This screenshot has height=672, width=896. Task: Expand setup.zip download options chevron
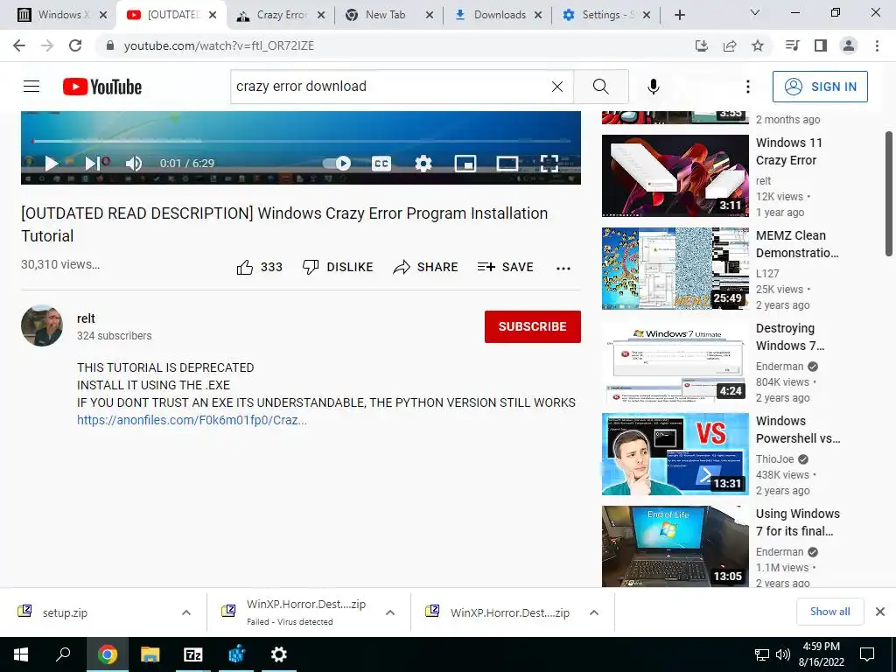(x=186, y=612)
